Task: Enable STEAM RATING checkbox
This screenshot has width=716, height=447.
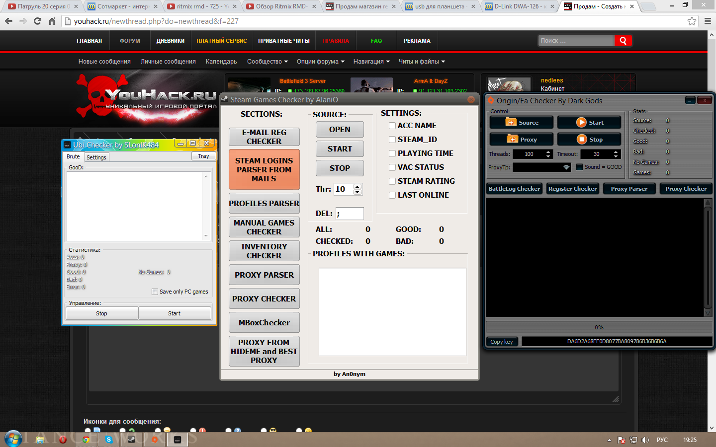Action: (x=392, y=181)
